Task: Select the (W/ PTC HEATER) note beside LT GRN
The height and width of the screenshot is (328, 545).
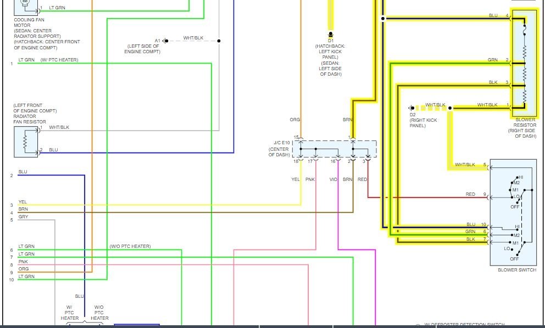Action: [59, 60]
